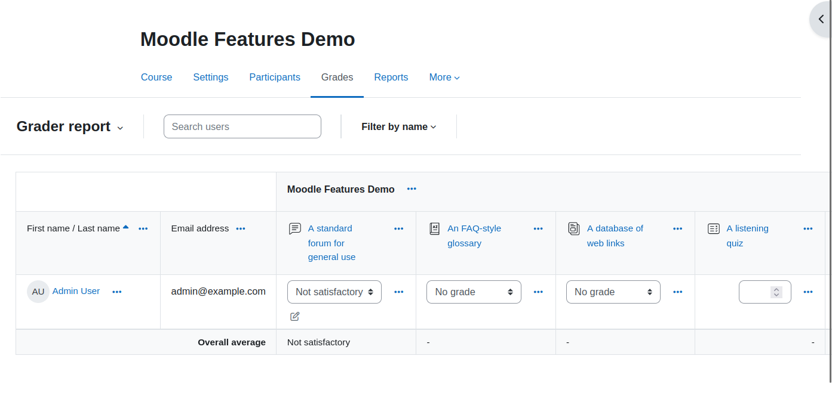Click the quiz activity icon
This screenshot has height=399, width=832.
pyautogui.click(x=714, y=229)
